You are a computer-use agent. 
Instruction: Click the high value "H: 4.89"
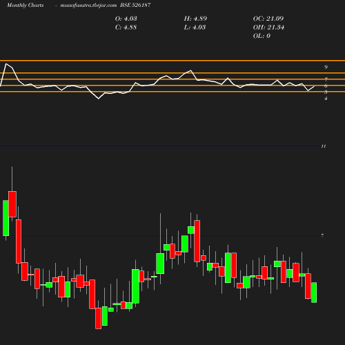tap(195, 19)
